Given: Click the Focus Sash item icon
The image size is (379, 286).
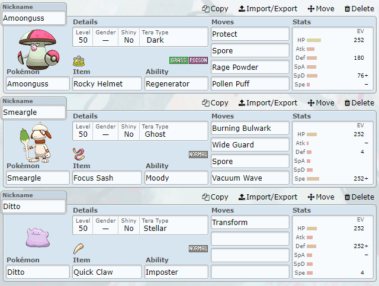Looking at the screenshot, I should coord(79,154).
